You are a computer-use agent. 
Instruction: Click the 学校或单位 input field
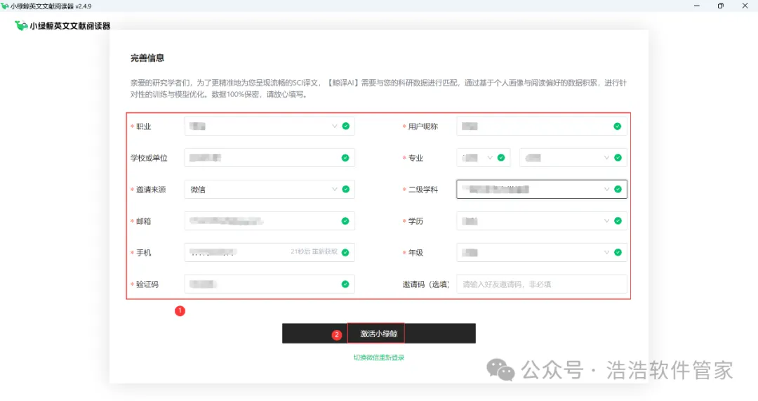[270, 158]
